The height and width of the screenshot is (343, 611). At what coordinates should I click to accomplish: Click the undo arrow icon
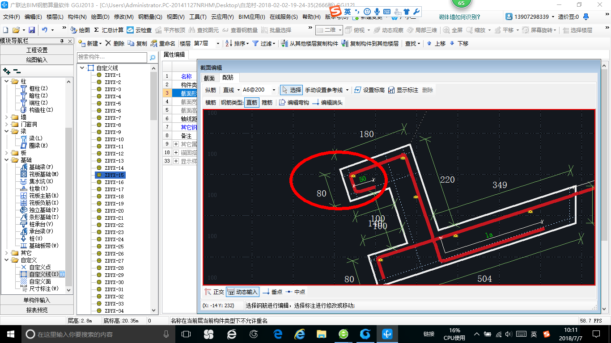pyautogui.click(x=45, y=30)
